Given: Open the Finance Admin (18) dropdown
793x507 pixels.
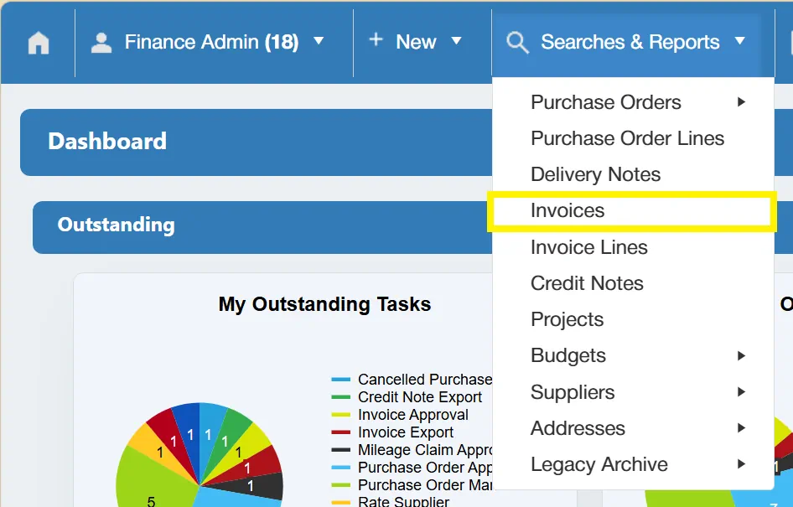Looking at the screenshot, I should click(x=319, y=40).
